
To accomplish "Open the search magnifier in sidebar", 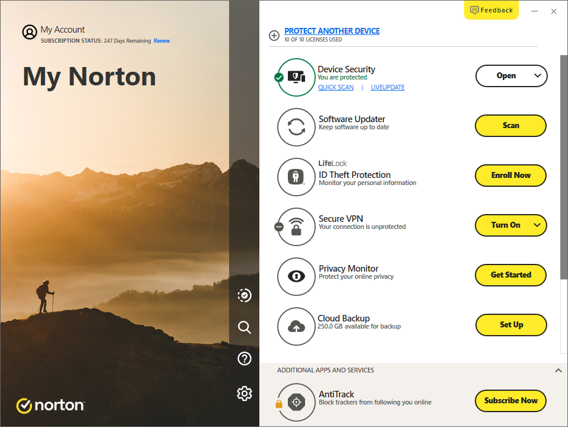I will coord(244,327).
